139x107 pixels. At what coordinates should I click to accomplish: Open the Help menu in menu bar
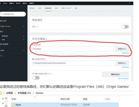coord(31,3)
